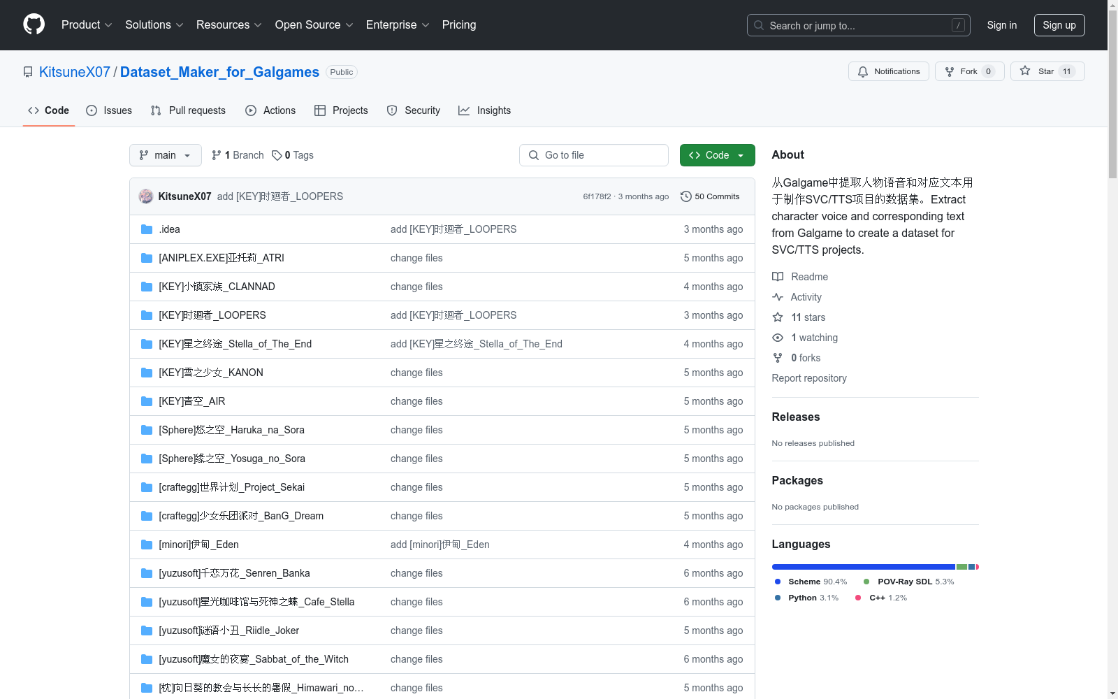Open the main branch selector dropdown

(166, 155)
